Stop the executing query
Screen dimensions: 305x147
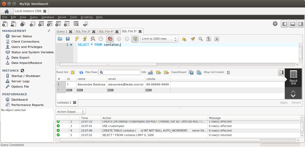point(101,39)
